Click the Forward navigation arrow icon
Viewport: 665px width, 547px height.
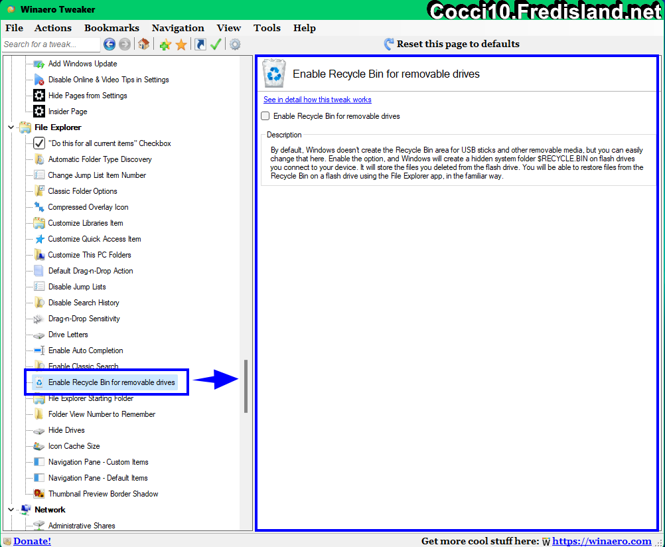click(x=125, y=44)
